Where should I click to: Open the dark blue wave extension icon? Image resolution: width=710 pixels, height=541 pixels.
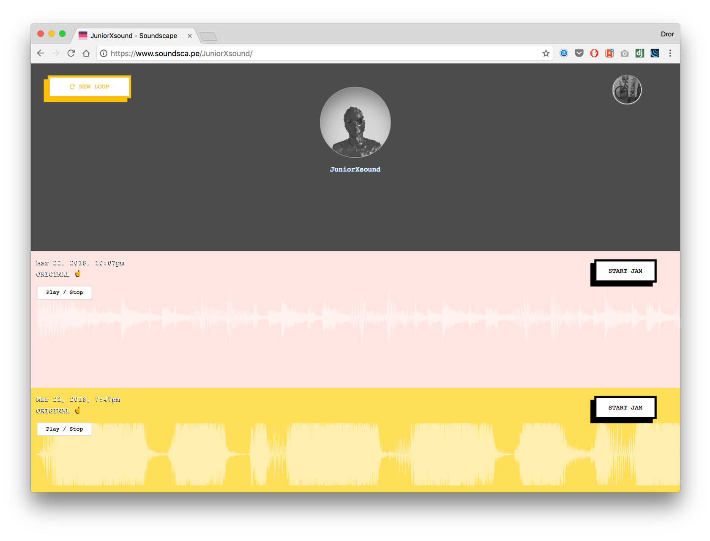click(655, 53)
